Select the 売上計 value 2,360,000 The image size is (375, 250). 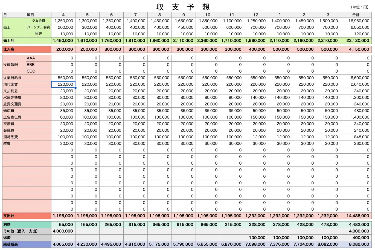pos(208,41)
